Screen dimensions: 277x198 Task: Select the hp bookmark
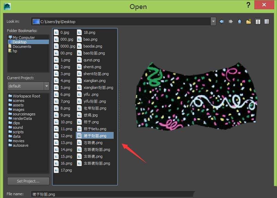28,51
